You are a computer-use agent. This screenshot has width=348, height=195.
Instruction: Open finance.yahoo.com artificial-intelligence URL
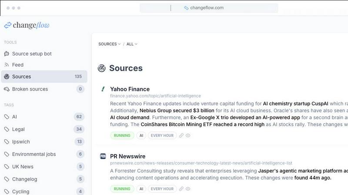[x=155, y=96]
